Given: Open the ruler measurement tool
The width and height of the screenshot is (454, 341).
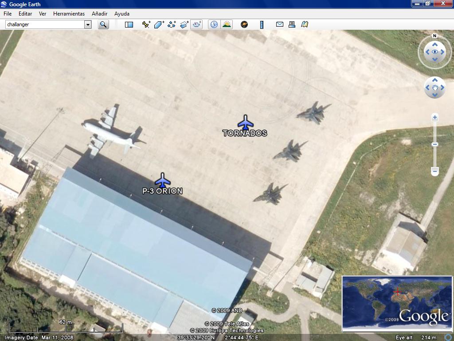Looking at the screenshot, I should tap(262, 24).
